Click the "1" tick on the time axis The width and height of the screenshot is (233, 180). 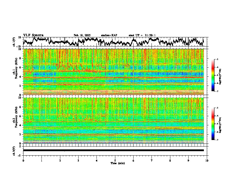pyautogui.click(x=41, y=161)
